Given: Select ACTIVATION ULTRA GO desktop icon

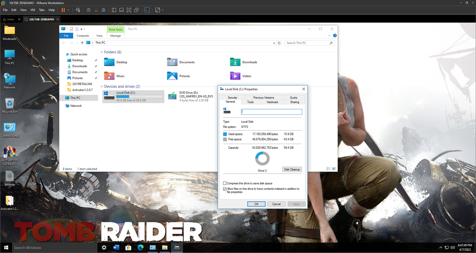Looking at the screenshot, I should (x=10, y=156).
